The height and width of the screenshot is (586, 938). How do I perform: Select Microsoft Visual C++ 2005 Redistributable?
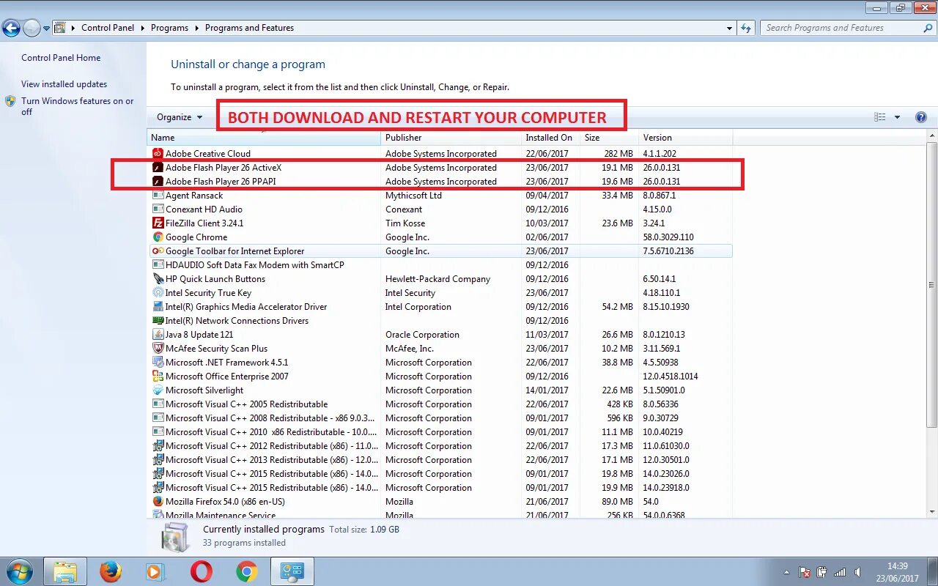click(440, 404)
